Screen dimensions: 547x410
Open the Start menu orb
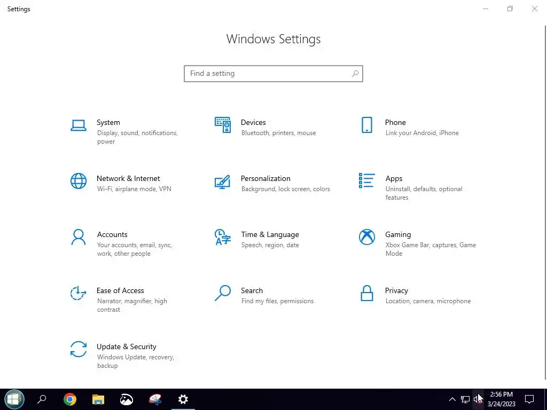pyautogui.click(x=14, y=399)
